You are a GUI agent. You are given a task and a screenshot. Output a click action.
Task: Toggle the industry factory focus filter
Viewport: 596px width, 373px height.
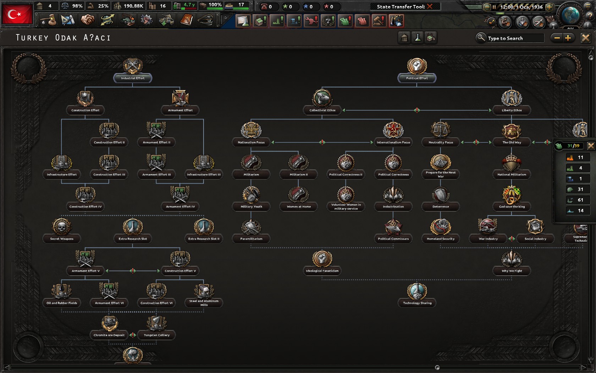tap(431, 38)
